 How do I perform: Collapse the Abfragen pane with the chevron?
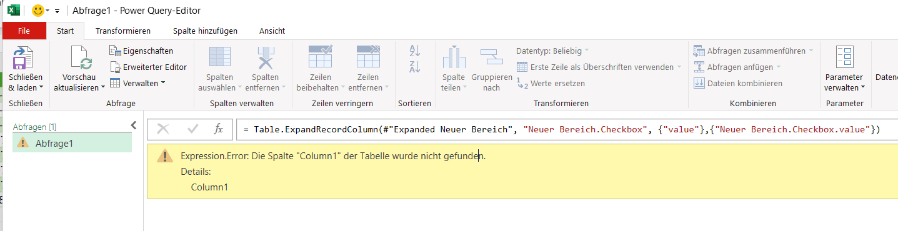[133, 125]
